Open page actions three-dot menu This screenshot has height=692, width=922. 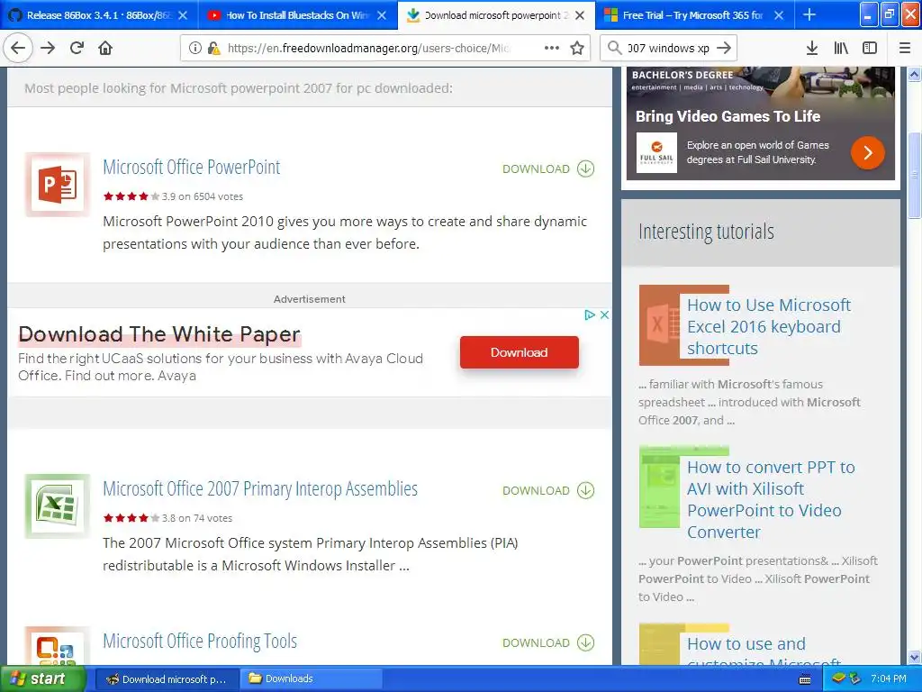[552, 49]
